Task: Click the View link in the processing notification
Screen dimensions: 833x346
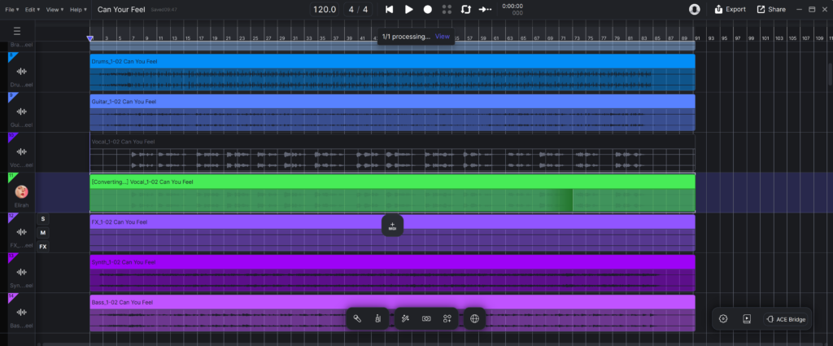Action: [442, 37]
